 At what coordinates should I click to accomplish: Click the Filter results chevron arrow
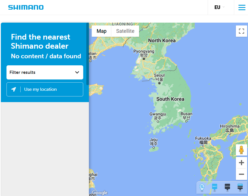pos(77,72)
